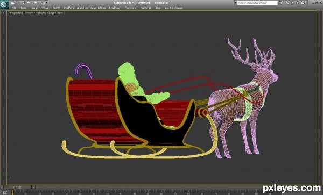Viewport: 323px width, 195px height.
Task: Click the keyword search input field
Action: [x=257, y=3]
